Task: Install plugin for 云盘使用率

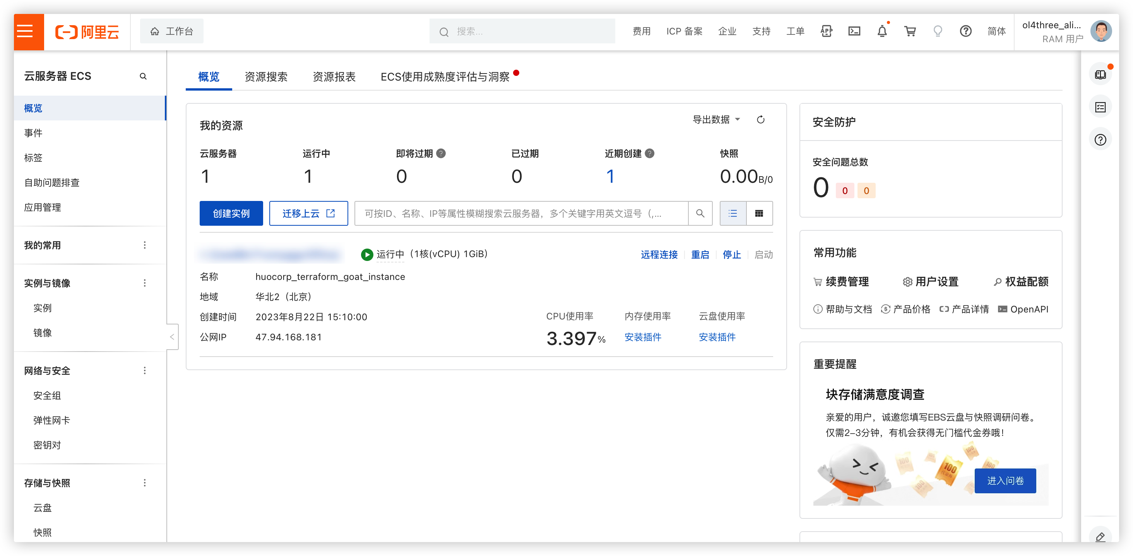Action: click(x=717, y=337)
